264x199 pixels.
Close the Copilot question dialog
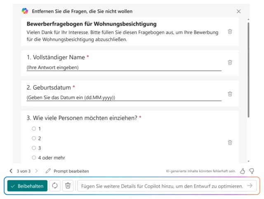click(x=238, y=12)
